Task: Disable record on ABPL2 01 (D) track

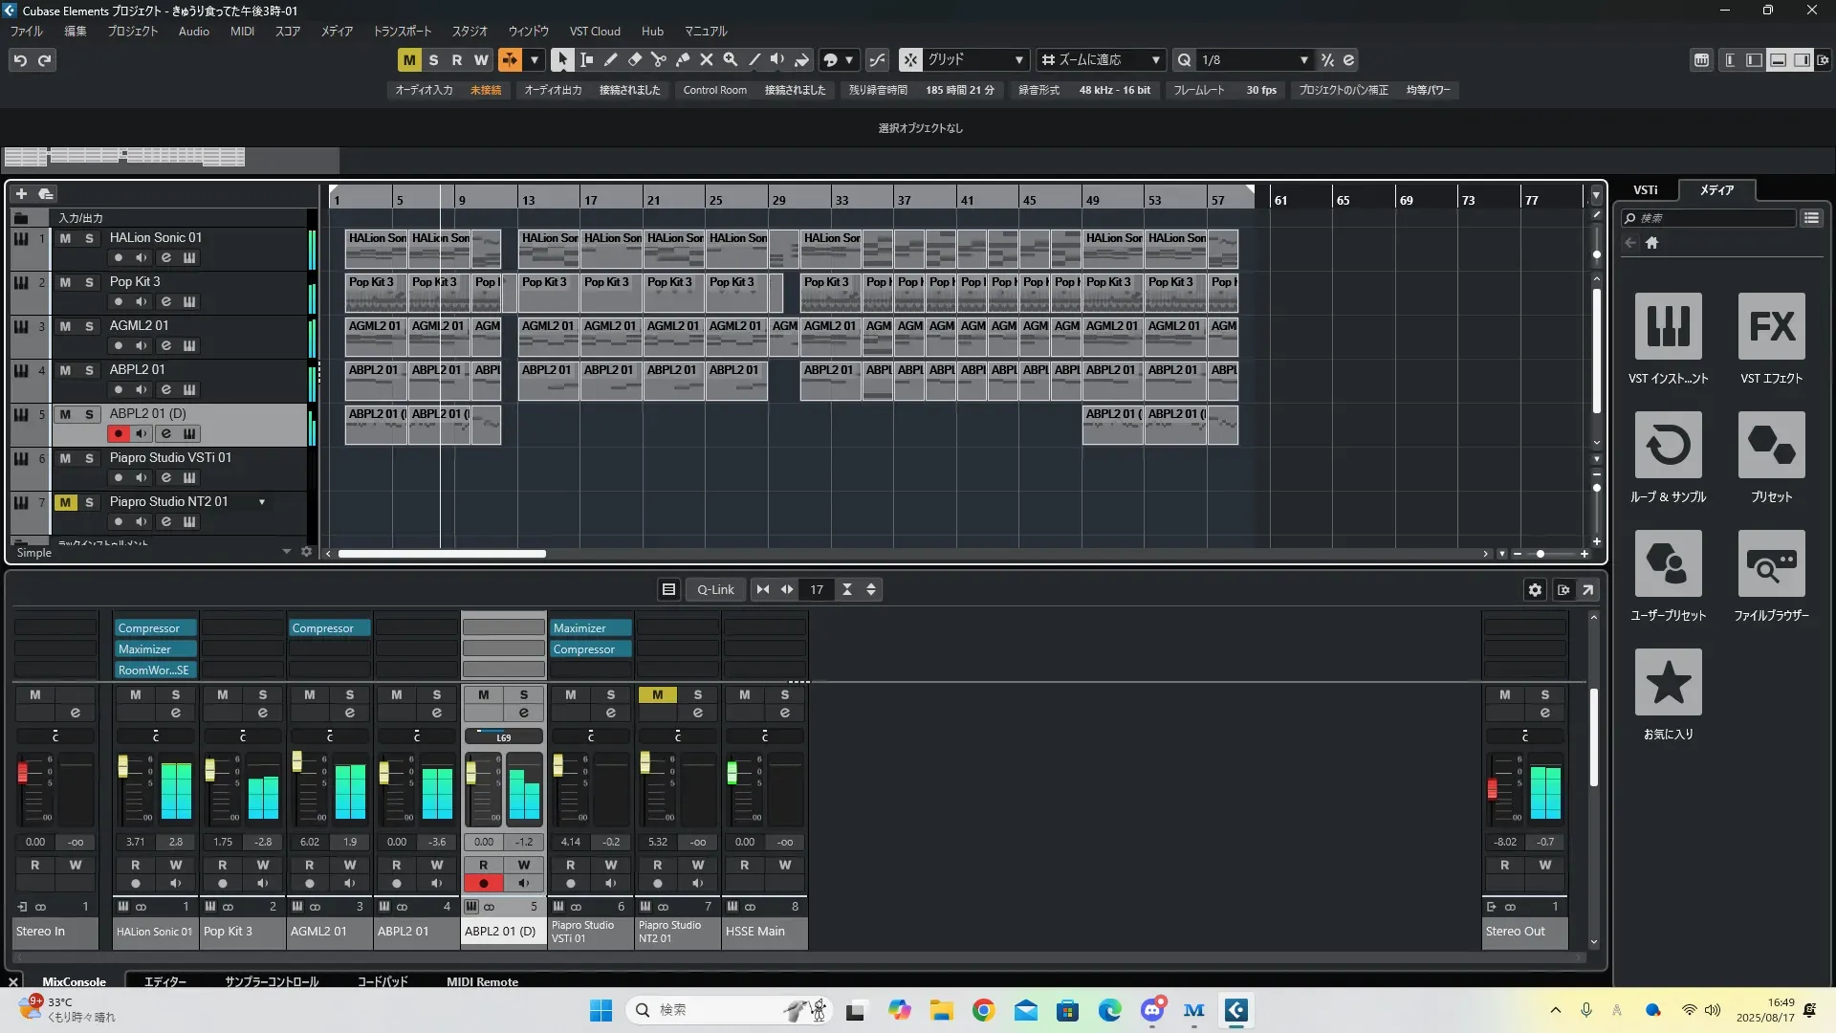Action: click(118, 433)
